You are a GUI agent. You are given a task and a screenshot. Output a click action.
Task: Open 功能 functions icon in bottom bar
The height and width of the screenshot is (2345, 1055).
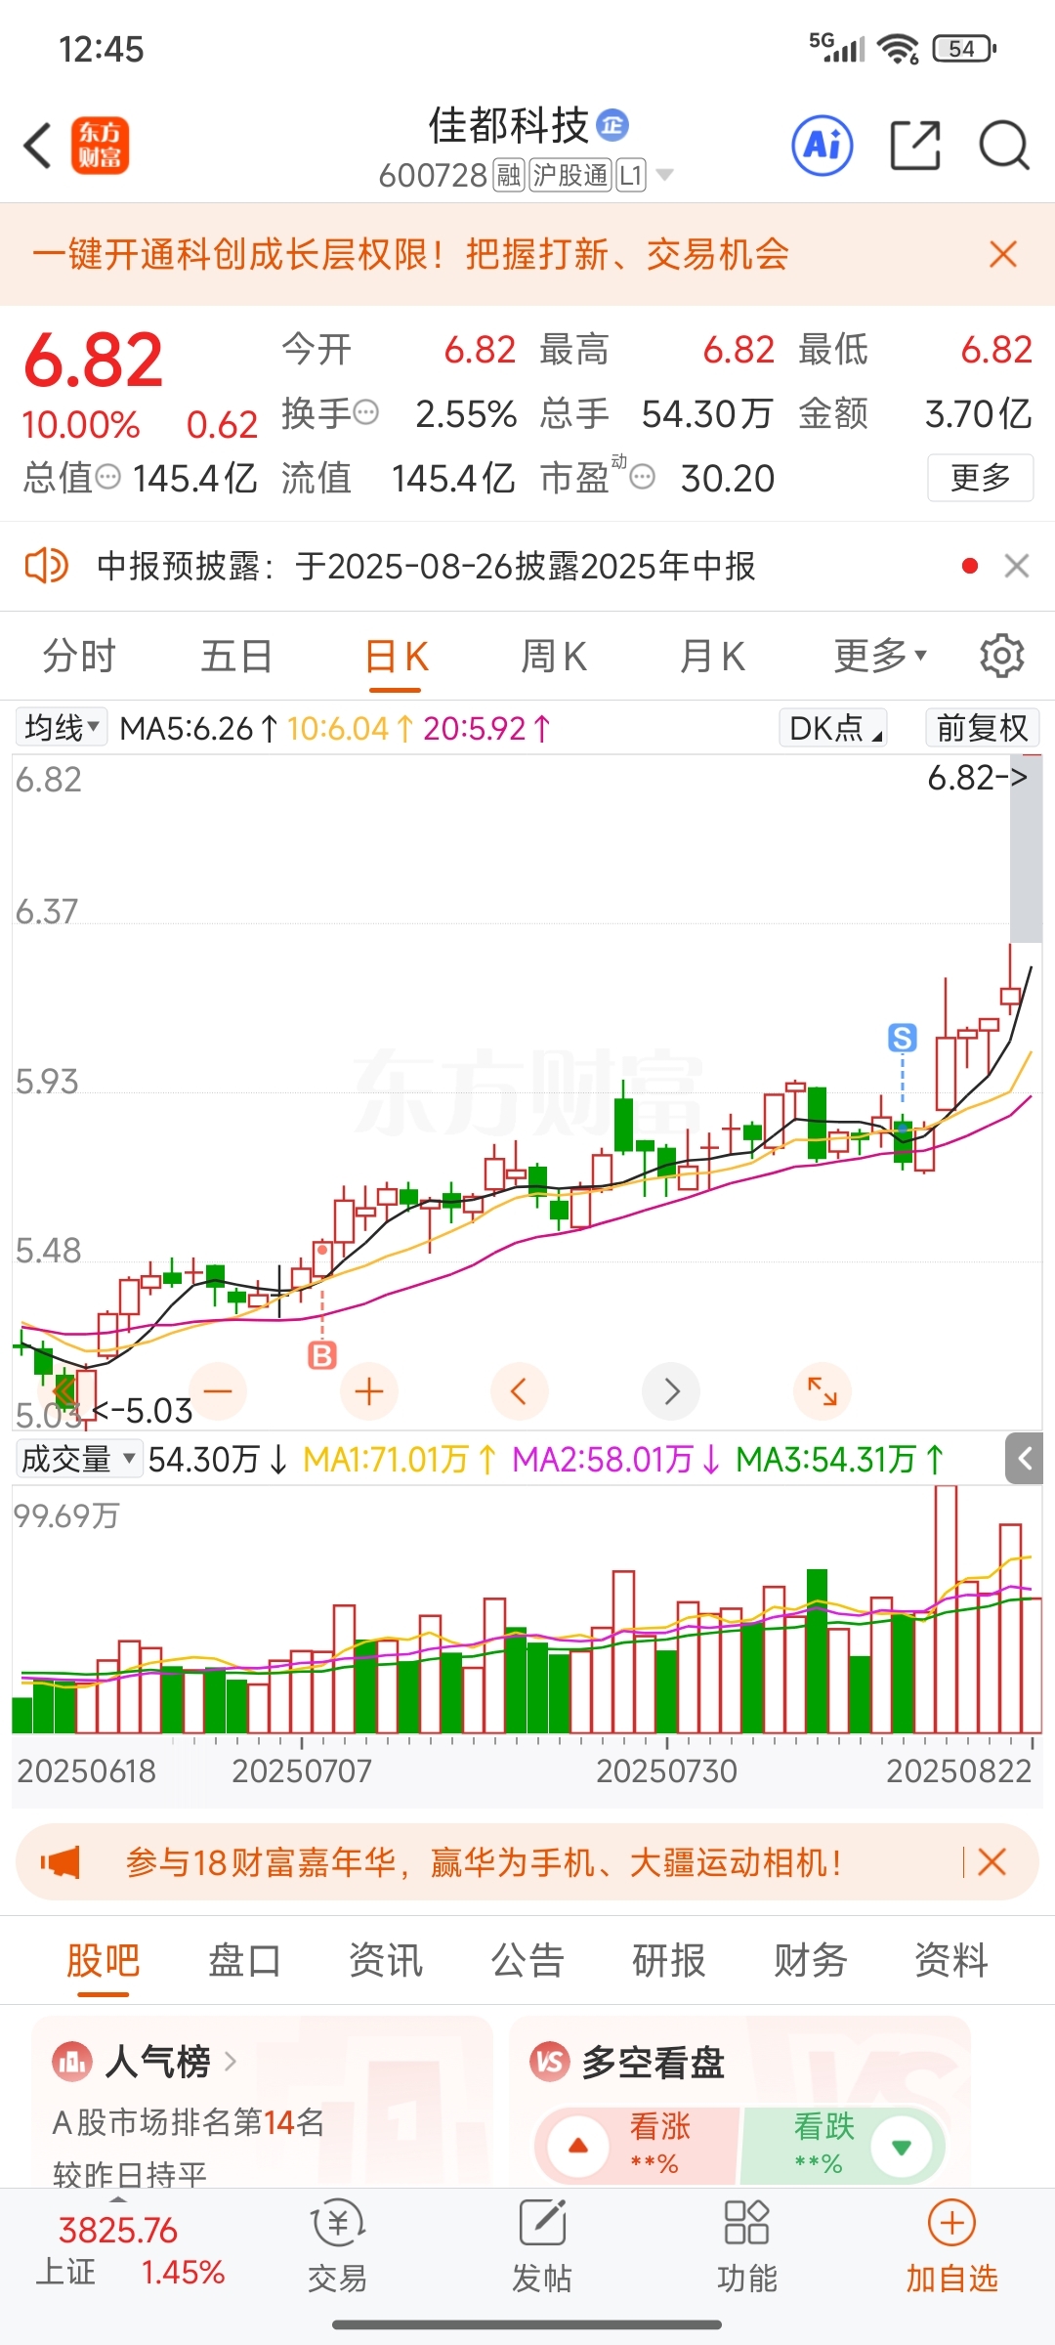tap(747, 2245)
